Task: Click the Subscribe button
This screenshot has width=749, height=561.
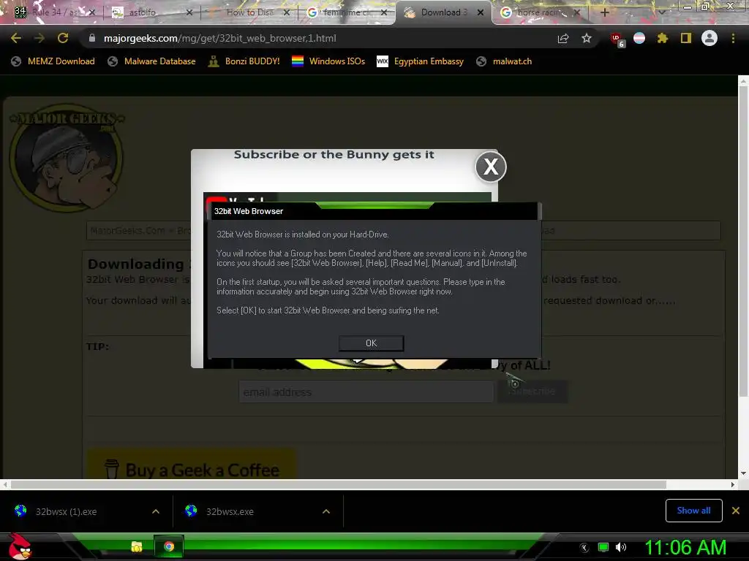Action: click(x=532, y=392)
